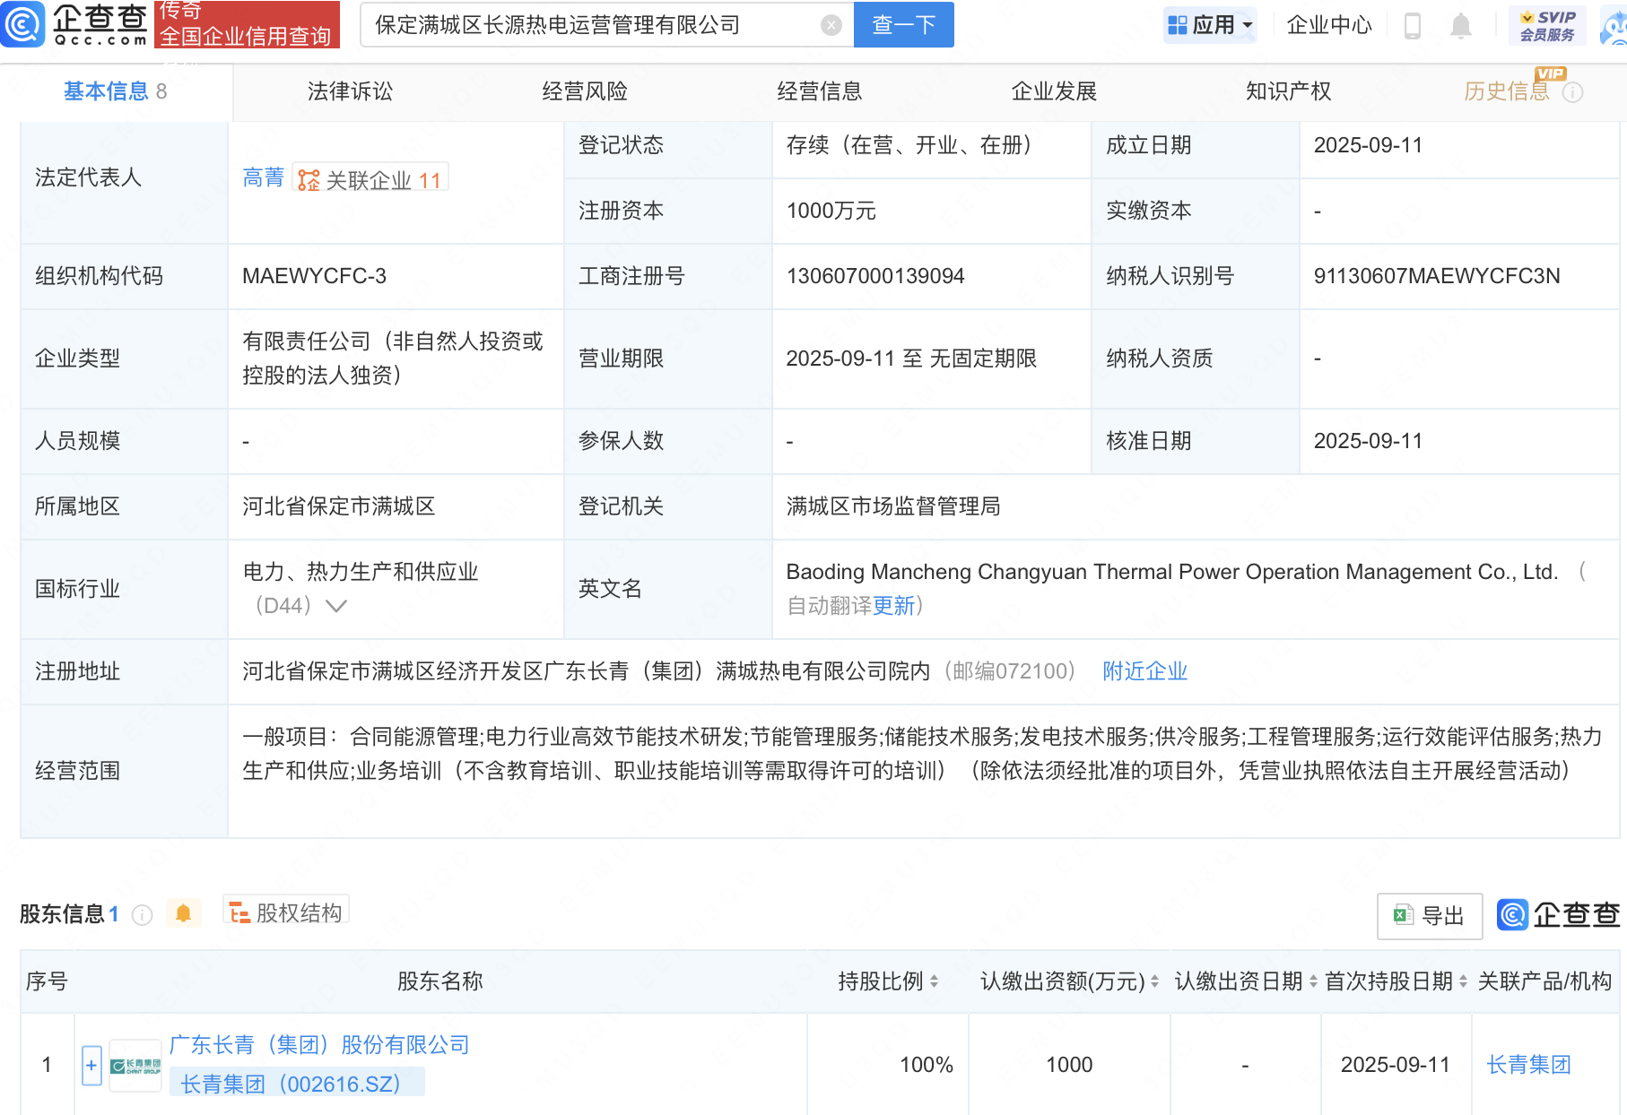The image size is (1627, 1115).
Task: Click 河北省保定市满城区 region value
Action: 338,506
